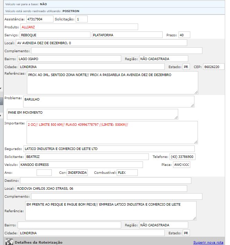Click the Referências textarea resize handle

coord(196,92)
